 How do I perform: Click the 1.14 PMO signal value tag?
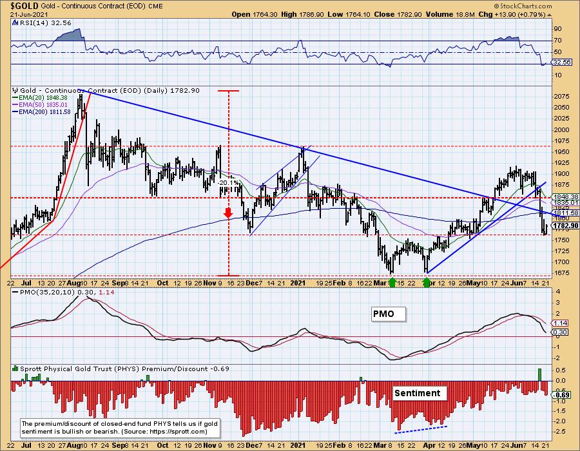tap(561, 323)
